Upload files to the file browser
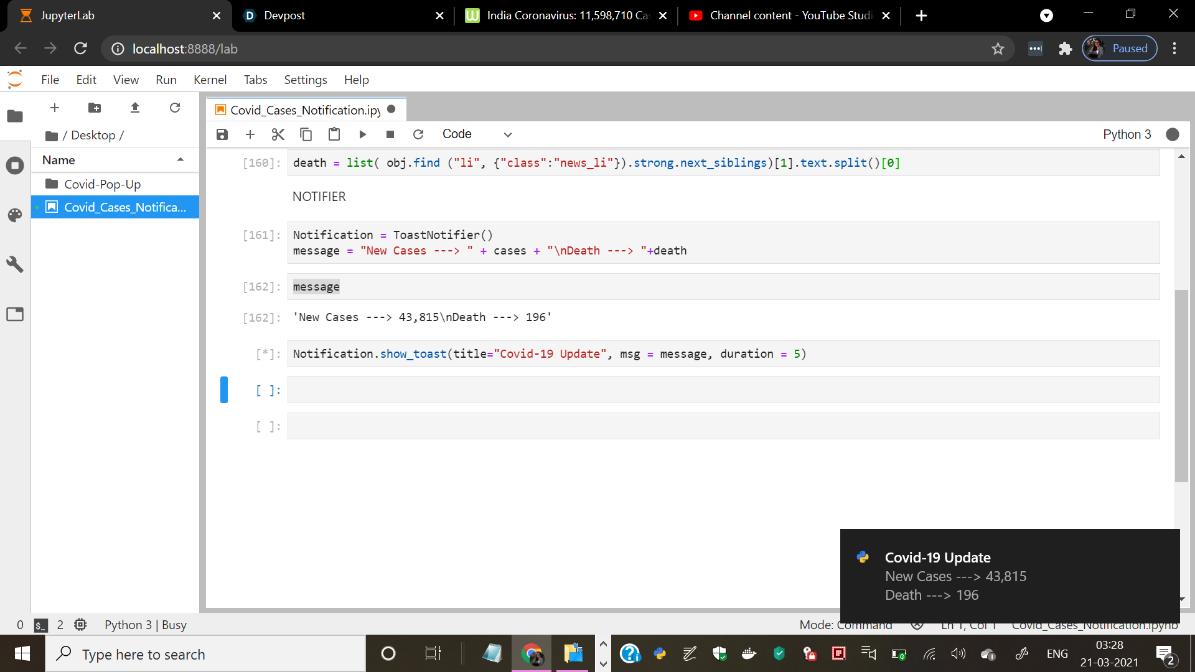 point(135,108)
